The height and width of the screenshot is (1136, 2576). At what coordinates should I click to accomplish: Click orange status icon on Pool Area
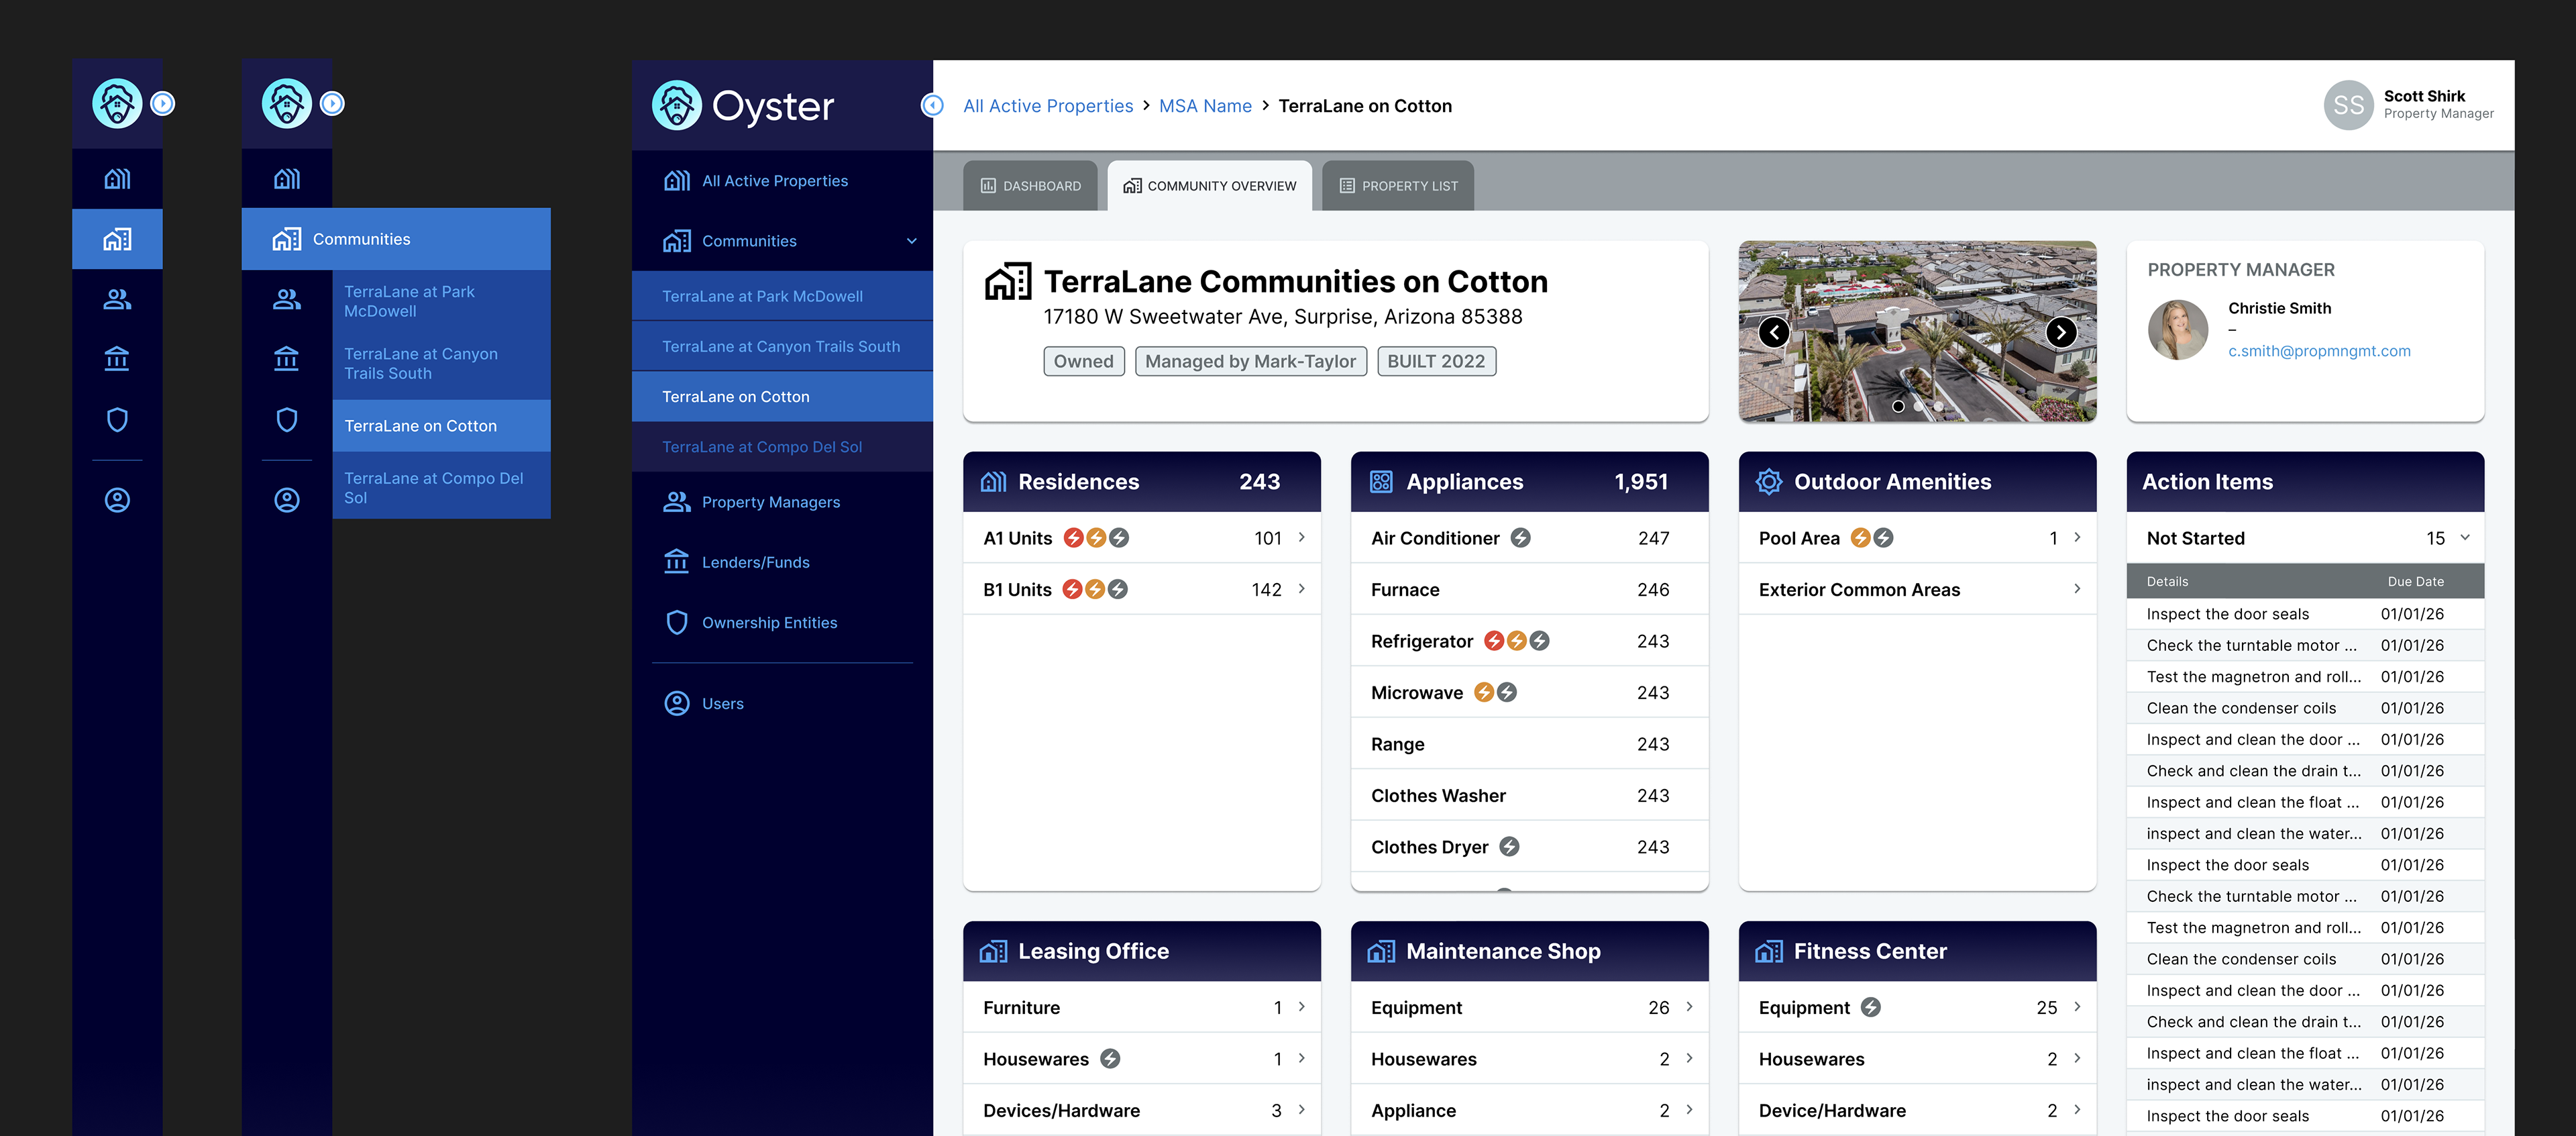[x=1860, y=538]
